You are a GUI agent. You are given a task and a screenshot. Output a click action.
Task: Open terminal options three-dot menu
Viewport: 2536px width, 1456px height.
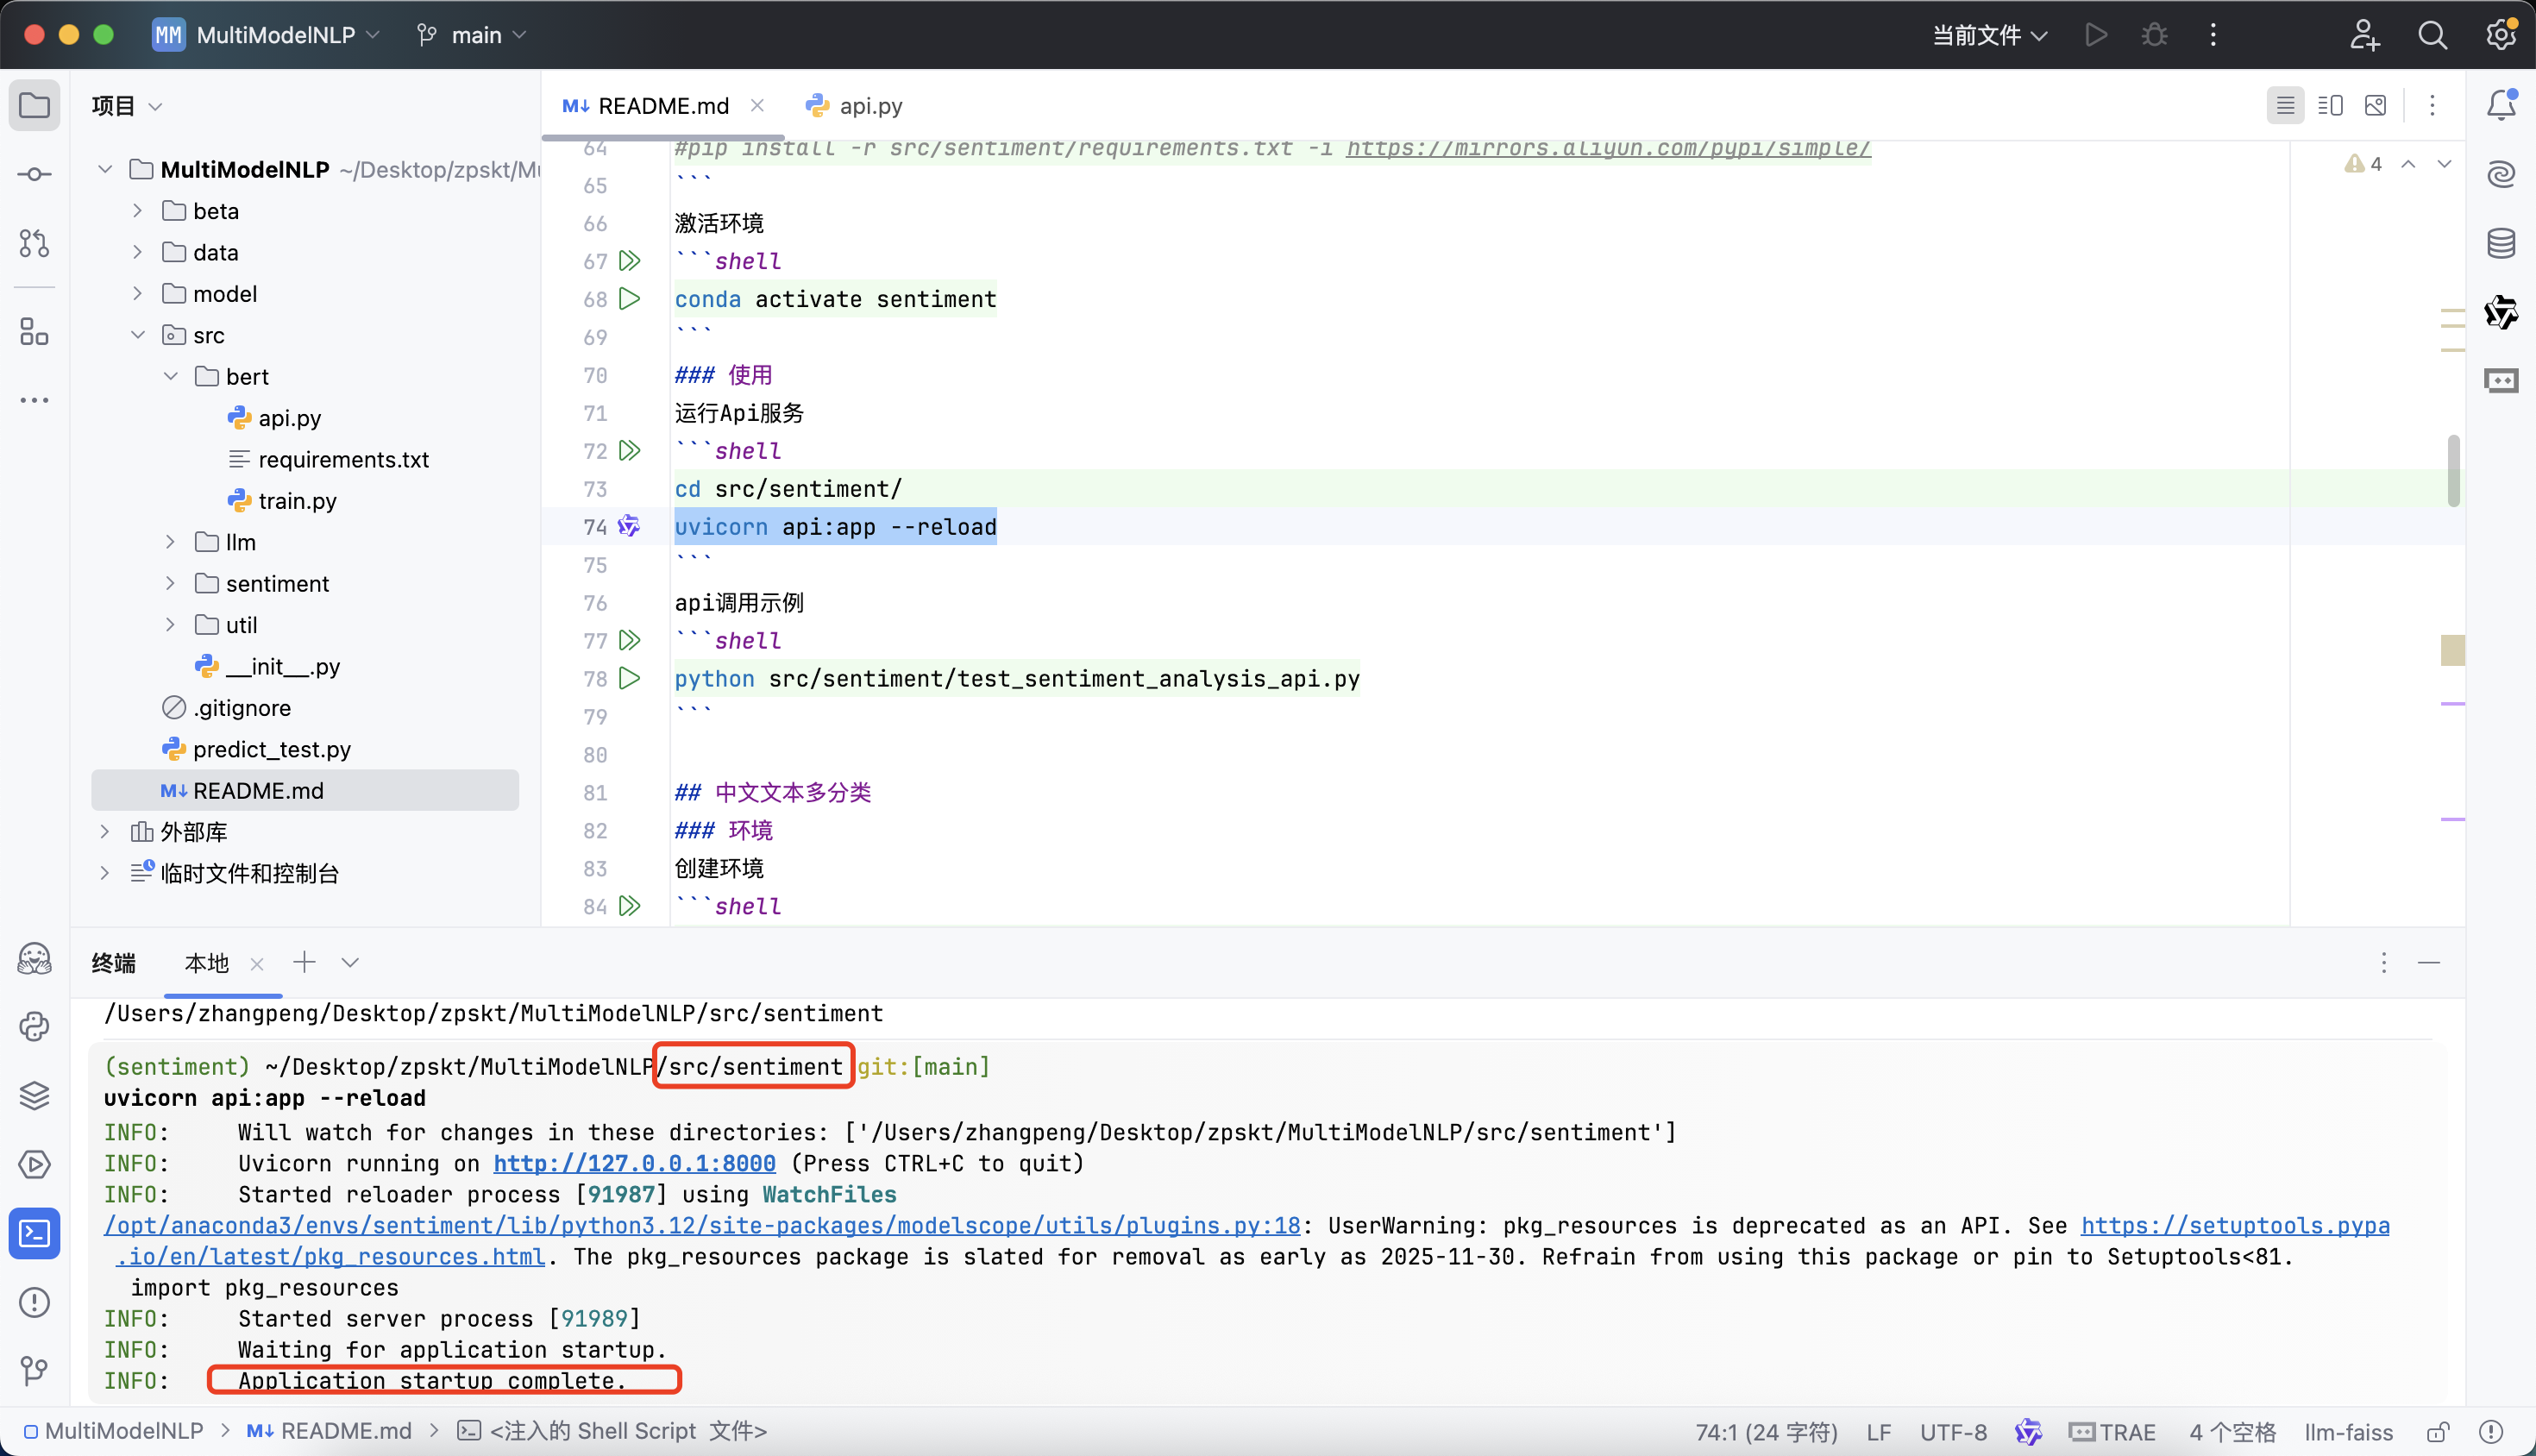point(2384,962)
